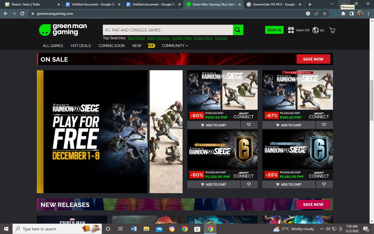Click the SIGN IN button

[x=274, y=30]
